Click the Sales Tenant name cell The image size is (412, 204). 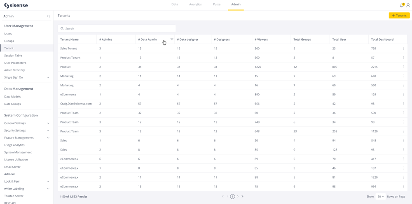pyautogui.click(x=68, y=49)
